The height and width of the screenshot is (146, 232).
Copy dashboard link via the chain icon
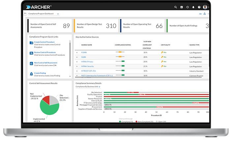[x=200, y=14]
